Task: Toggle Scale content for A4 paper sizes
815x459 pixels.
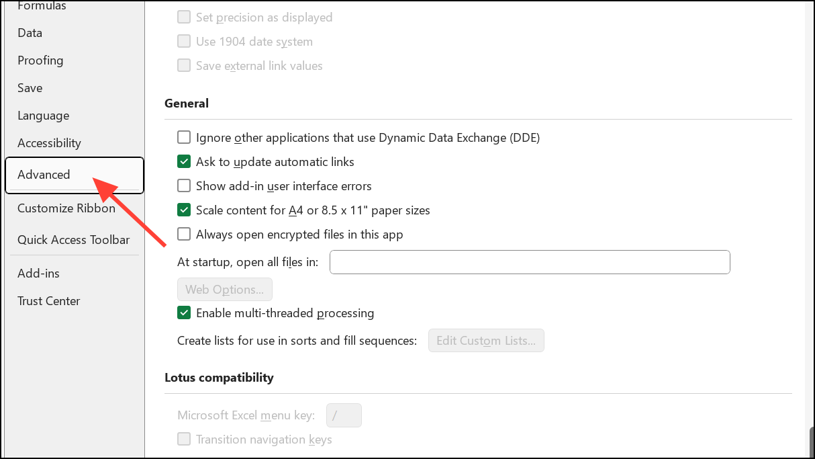Action: [x=184, y=210]
